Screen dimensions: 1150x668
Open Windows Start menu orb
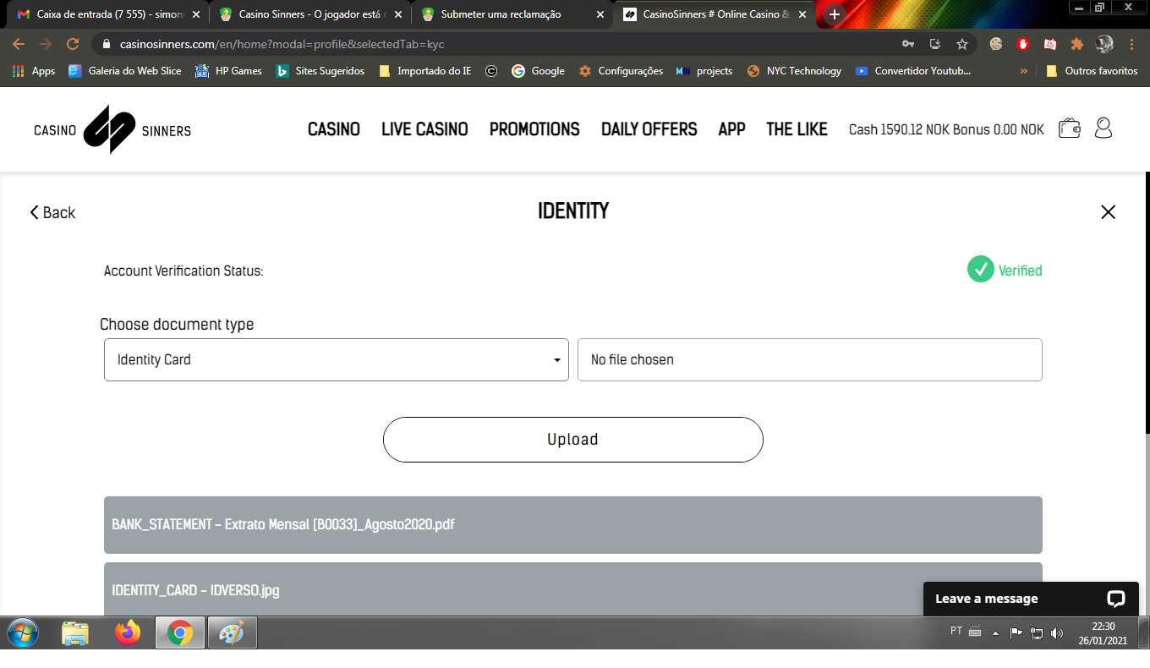click(23, 632)
